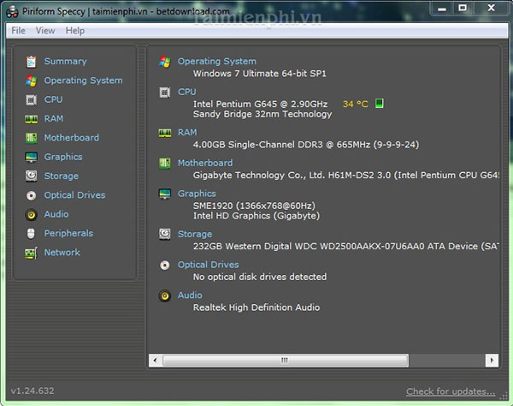Open Storage via its drive icon in sidebar
Image resolution: width=513 pixels, height=406 pixels.
(x=31, y=176)
